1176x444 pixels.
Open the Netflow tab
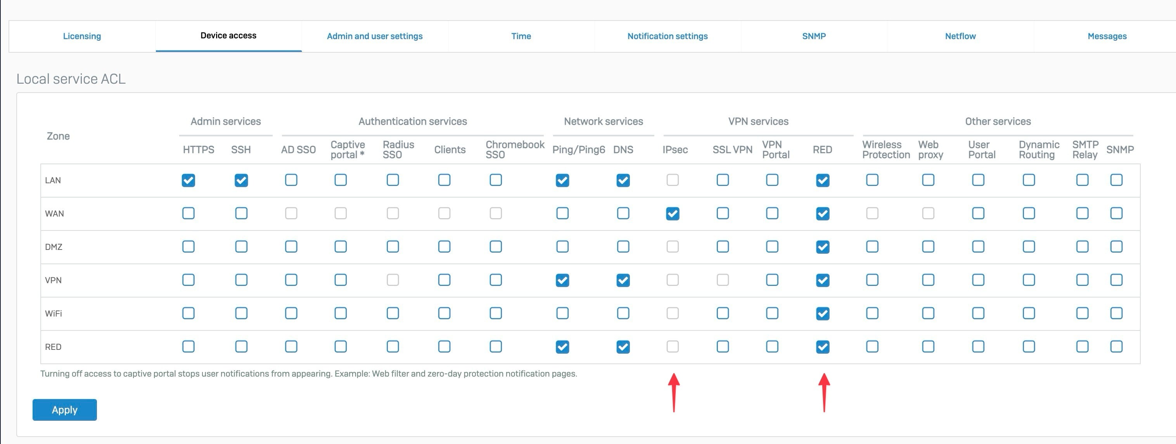tap(960, 36)
